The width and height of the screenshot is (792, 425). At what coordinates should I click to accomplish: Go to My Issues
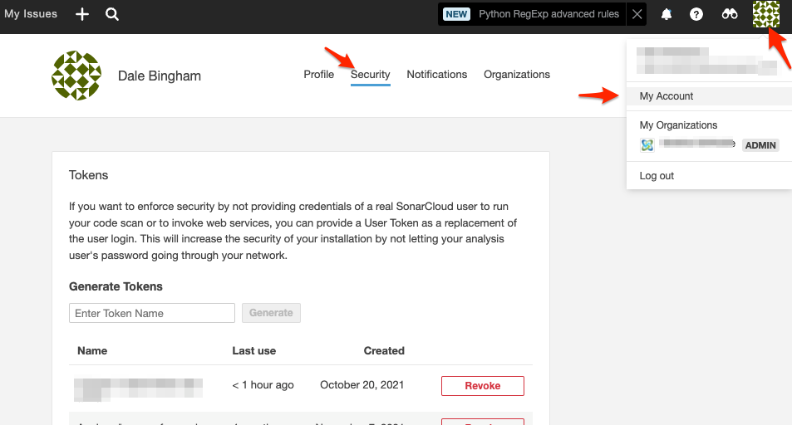pos(31,13)
